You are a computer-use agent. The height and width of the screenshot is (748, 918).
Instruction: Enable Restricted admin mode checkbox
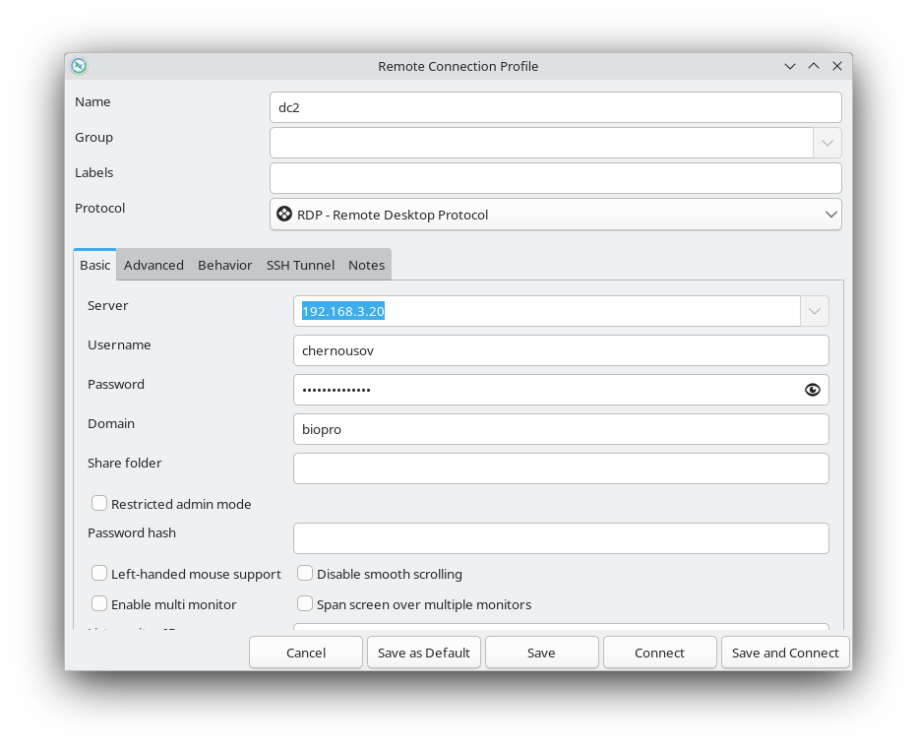pyautogui.click(x=99, y=504)
